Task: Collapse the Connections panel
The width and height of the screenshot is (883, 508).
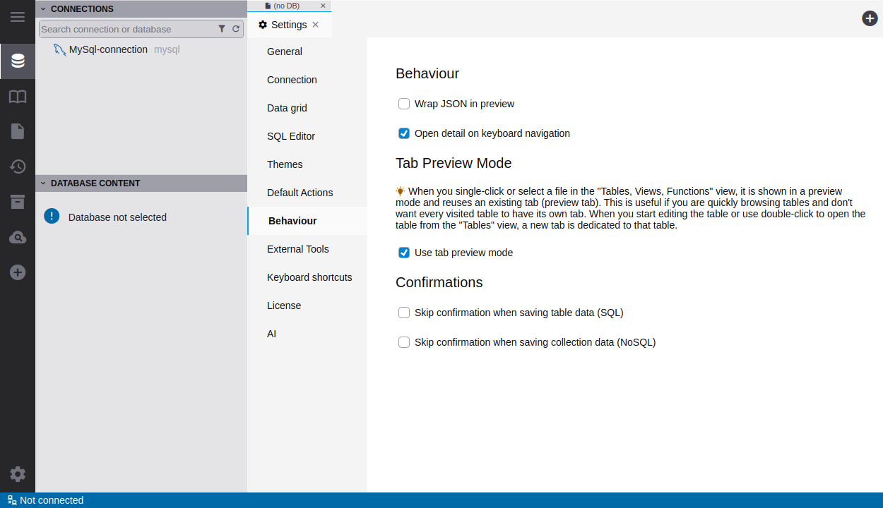Action: pyautogui.click(x=43, y=9)
